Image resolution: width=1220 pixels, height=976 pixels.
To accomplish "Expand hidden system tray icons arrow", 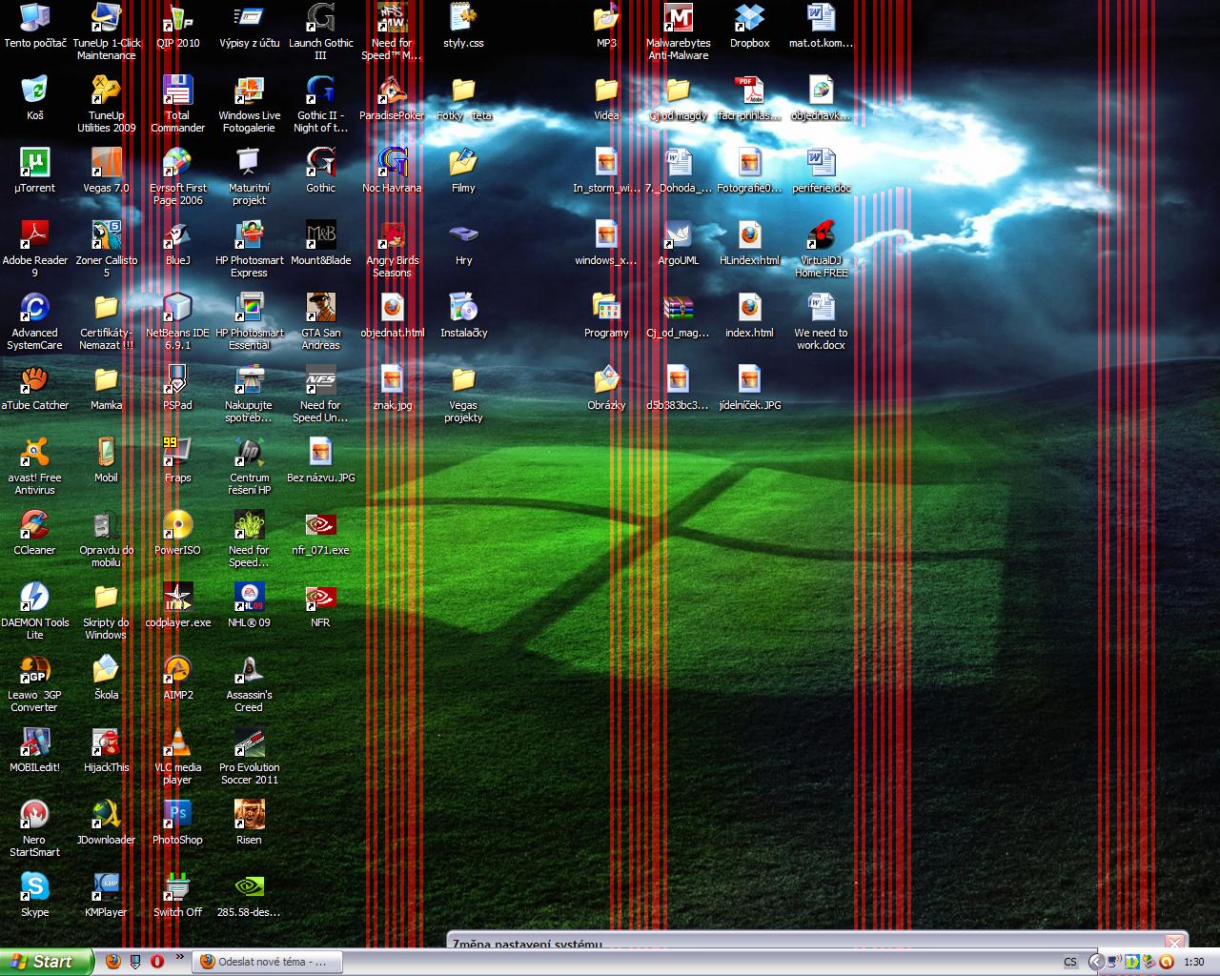I will pos(1096,963).
